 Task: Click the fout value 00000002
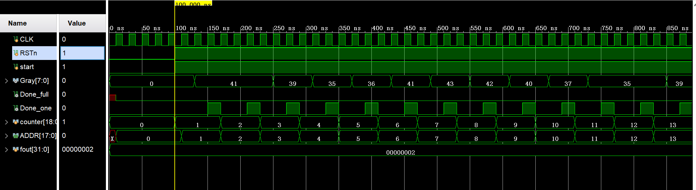(x=78, y=149)
